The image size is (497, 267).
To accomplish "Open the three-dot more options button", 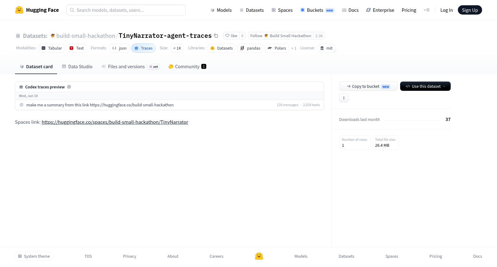I will pyautogui.click(x=344, y=98).
